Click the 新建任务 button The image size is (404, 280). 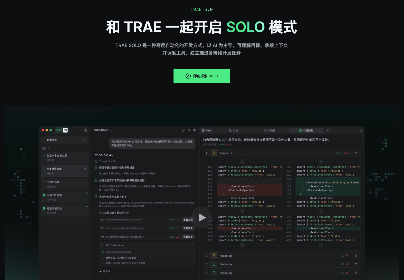pyautogui.click(x=64, y=140)
